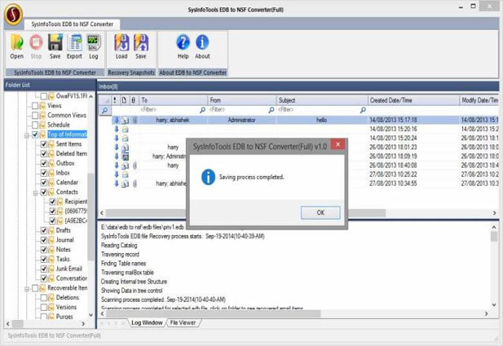Select message created 14/08/2013 15:20:16
This screenshot has height=346, width=503.
pos(298,129)
